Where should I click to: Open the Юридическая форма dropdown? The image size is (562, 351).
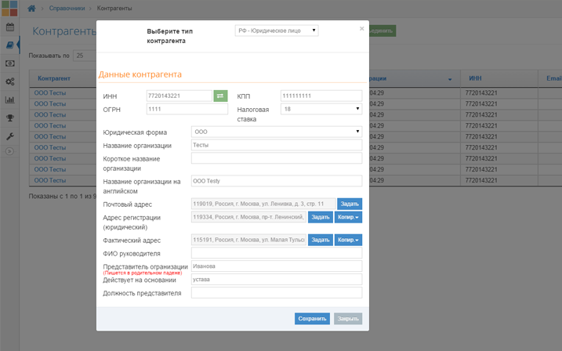tap(277, 132)
